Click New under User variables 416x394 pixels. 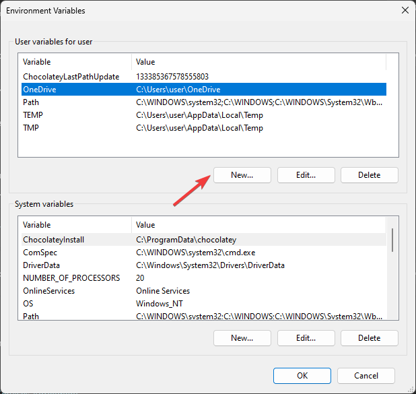point(242,174)
